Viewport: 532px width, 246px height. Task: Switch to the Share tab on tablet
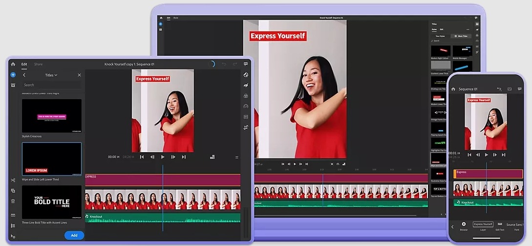(38, 64)
